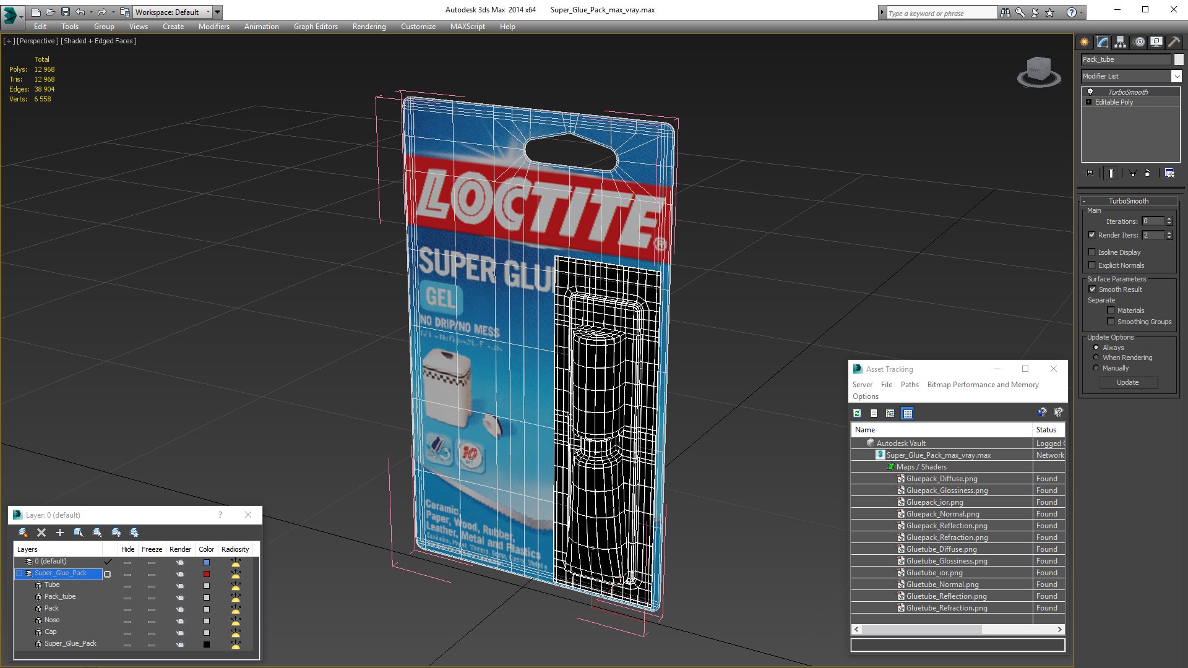Open the Graph Editors menu
Viewport: 1188px width, 668px height.
coord(316,27)
